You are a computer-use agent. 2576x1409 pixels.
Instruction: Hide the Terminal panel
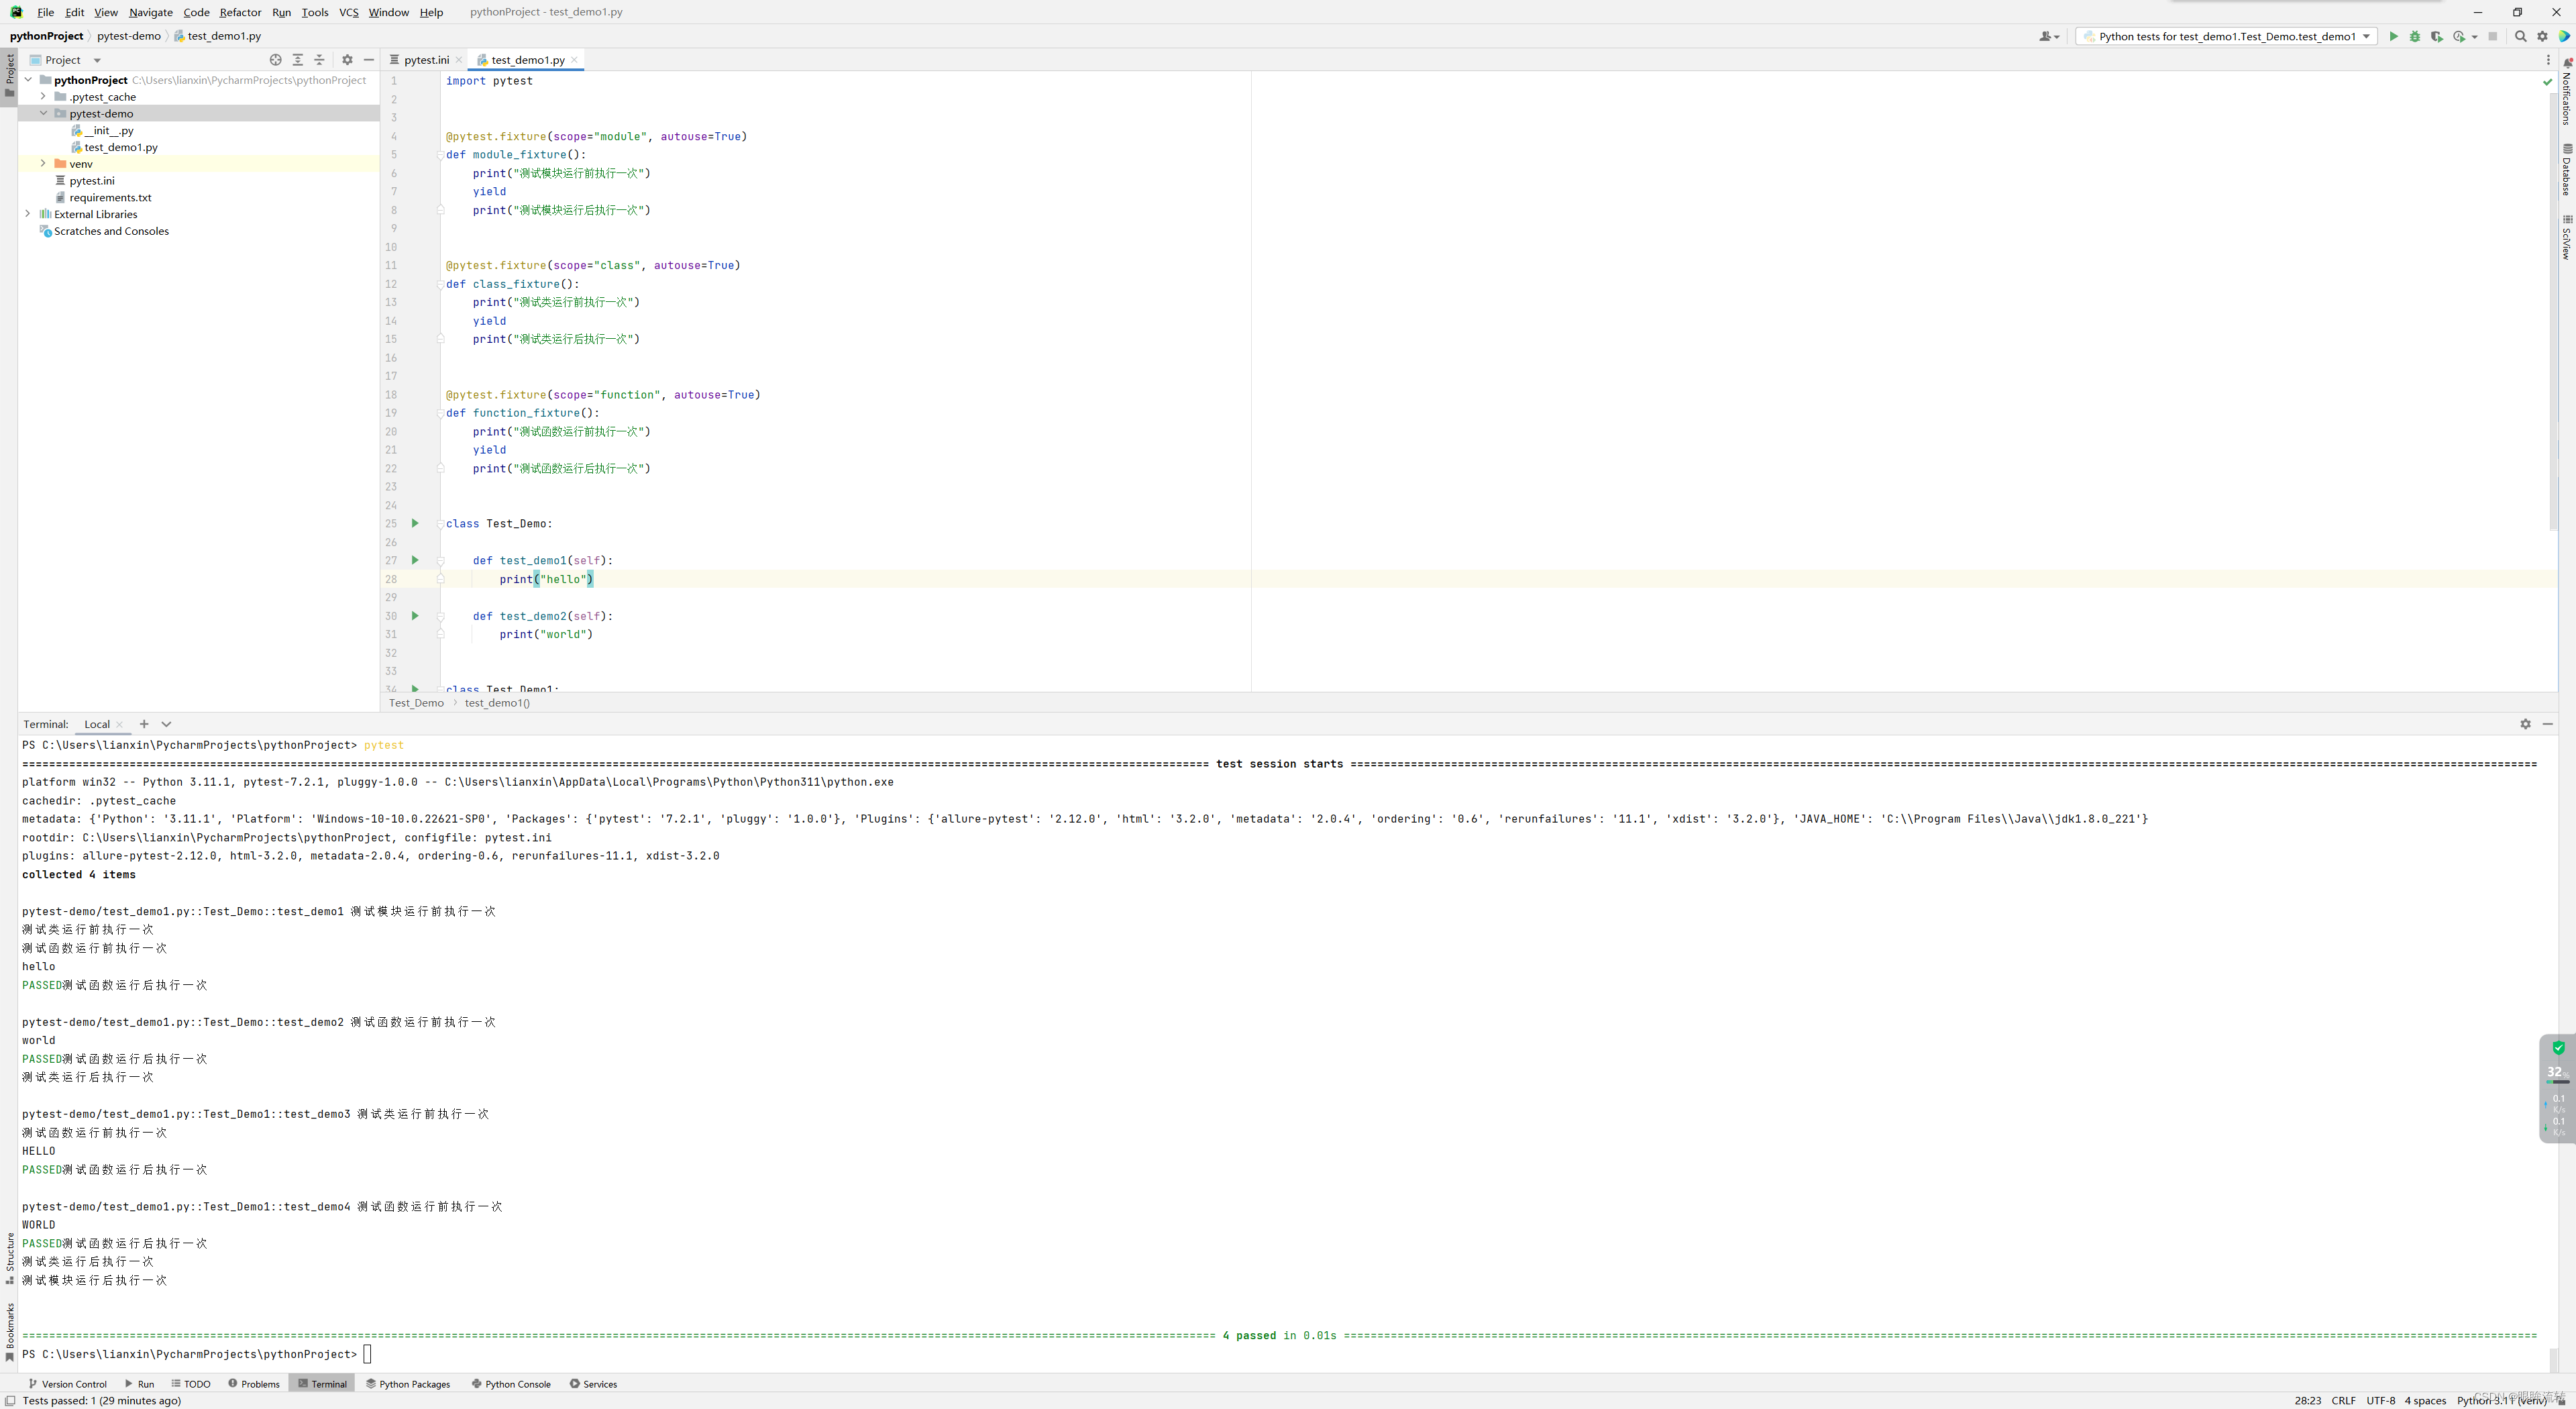pos(2547,724)
